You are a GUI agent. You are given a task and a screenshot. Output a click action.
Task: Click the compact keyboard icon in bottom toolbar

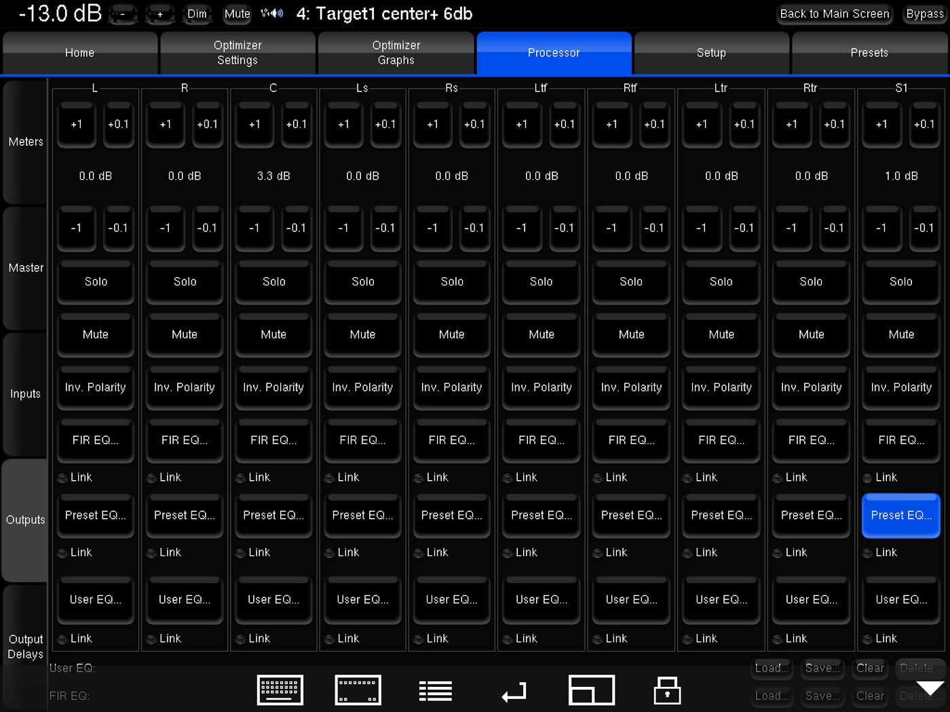coord(358,690)
